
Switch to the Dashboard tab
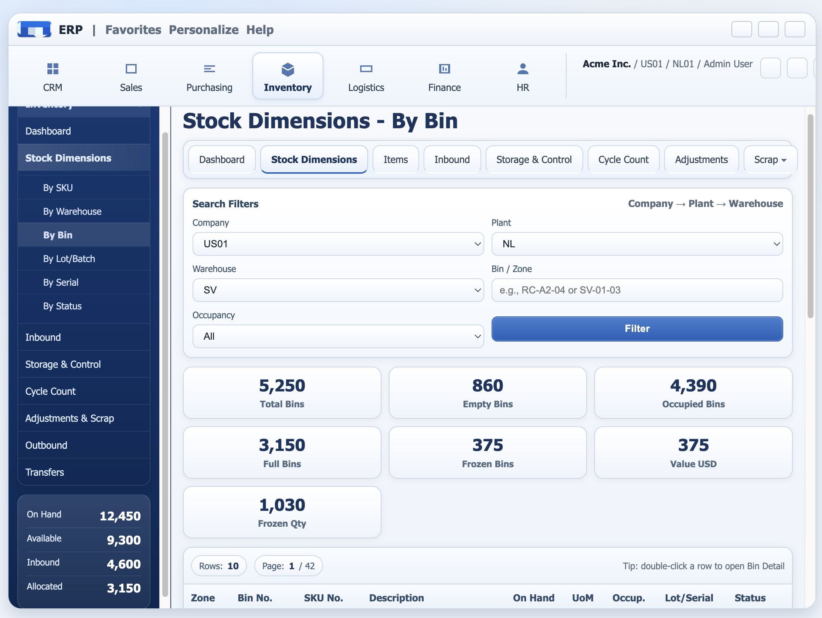(222, 160)
